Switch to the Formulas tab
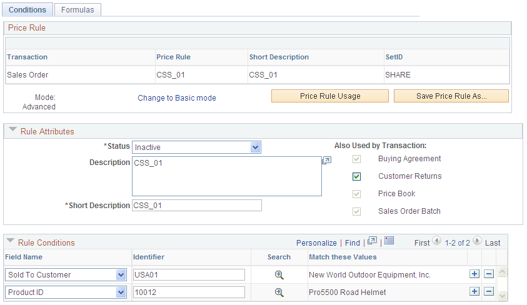This screenshot has width=527, height=305. click(x=78, y=10)
